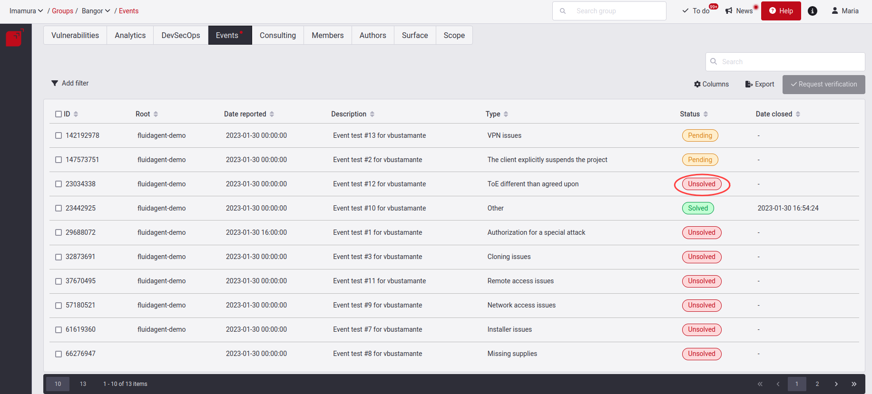The width and height of the screenshot is (872, 394).
Task: Jump to last page double-chevron
Action: [854, 384]
